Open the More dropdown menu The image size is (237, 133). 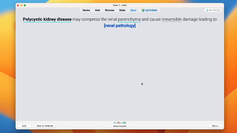[x=215, y=126]
